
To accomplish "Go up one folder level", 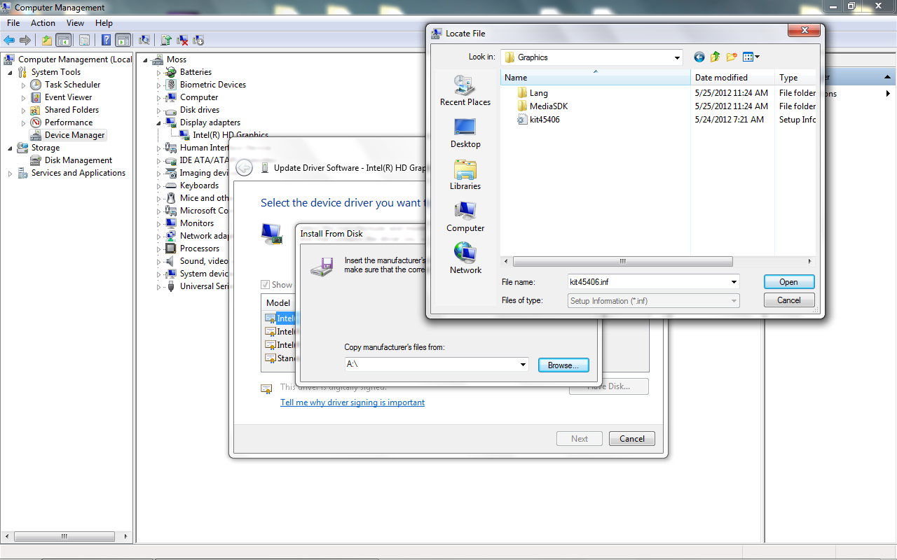I will [715, 57].
